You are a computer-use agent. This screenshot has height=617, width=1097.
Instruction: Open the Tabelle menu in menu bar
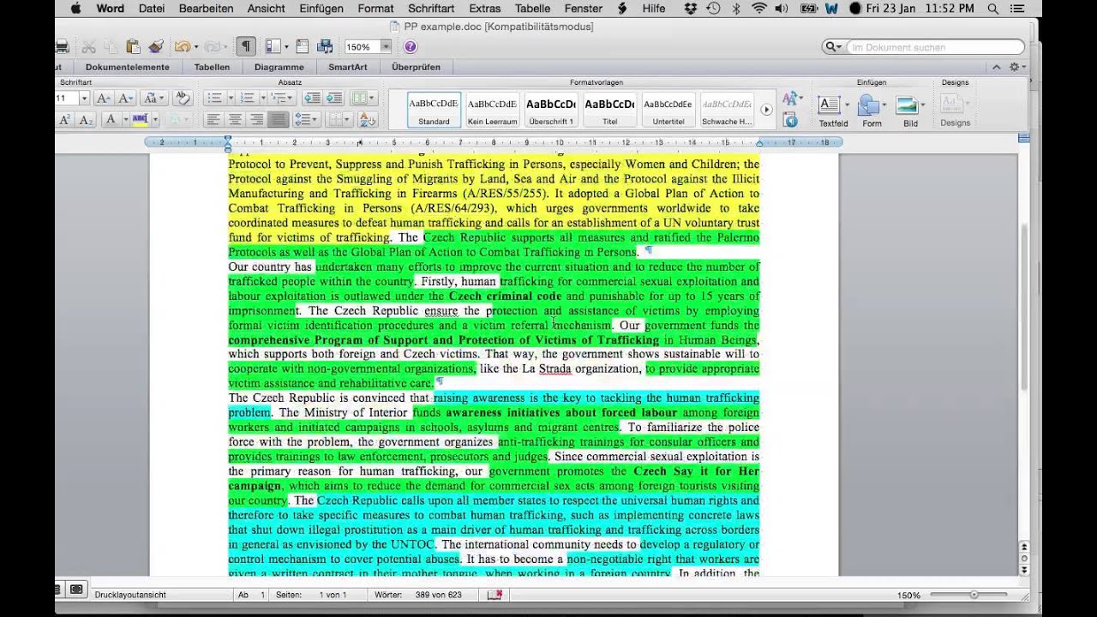coord(533,9)
